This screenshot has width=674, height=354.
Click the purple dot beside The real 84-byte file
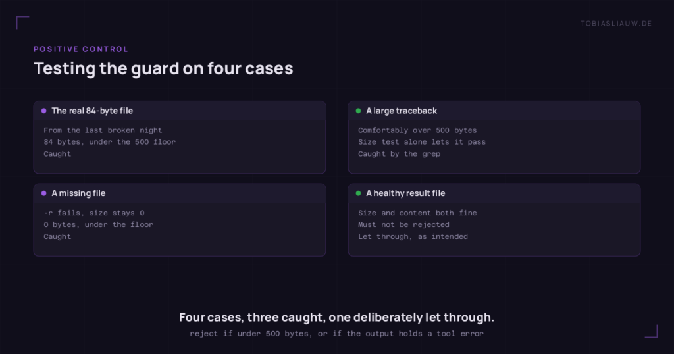point(44,111)
